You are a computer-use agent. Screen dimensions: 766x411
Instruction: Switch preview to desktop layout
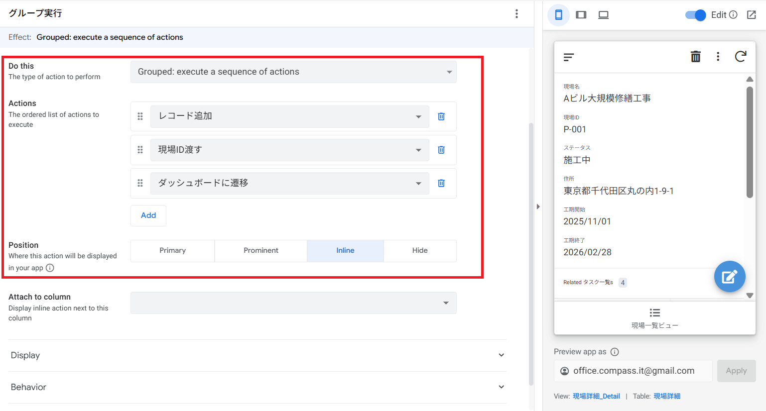point(603,15)
